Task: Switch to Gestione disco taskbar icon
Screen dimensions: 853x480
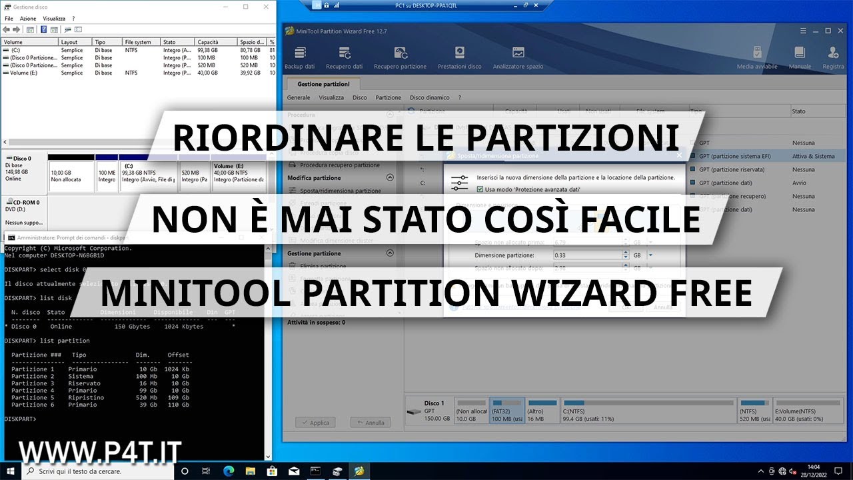Action: tap(338, 471)
